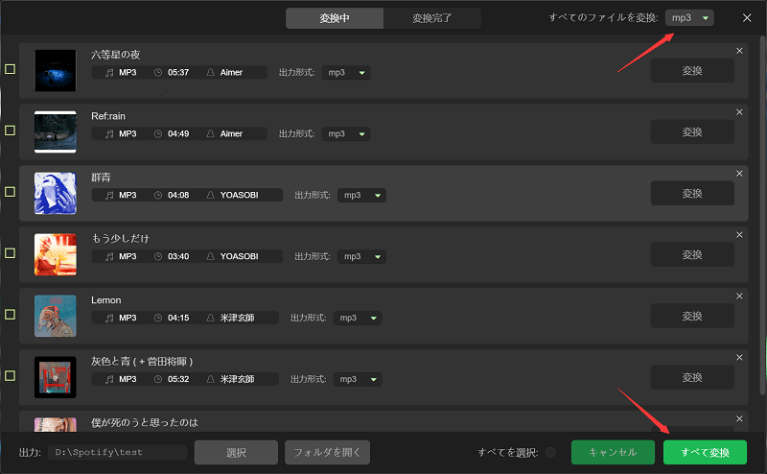Click the 灰色と青 album cover thumbnail
Image resolution: width=767 pixels, height=474 pixels.
[x=56, y=377]
